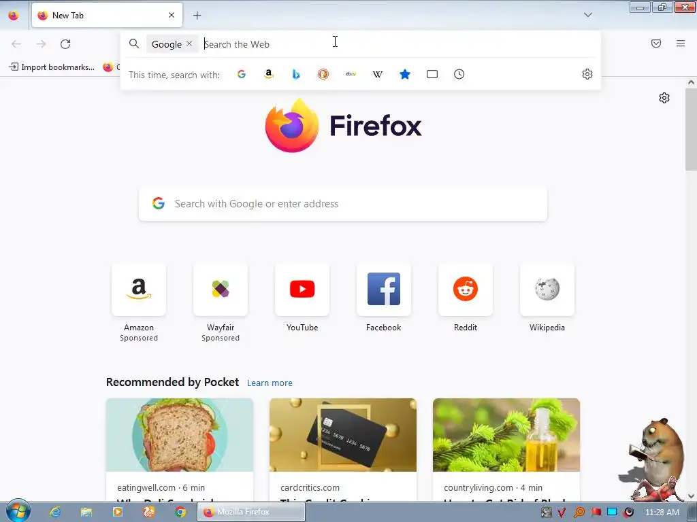Click the clock showing 11:28 AM
The width and height of the screenshot is (697, 522).
(x=662, y=512)
